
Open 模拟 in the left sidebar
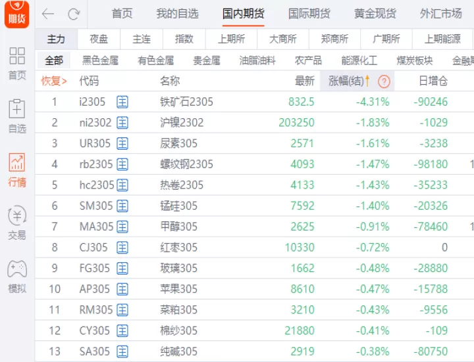click(17, 277)
